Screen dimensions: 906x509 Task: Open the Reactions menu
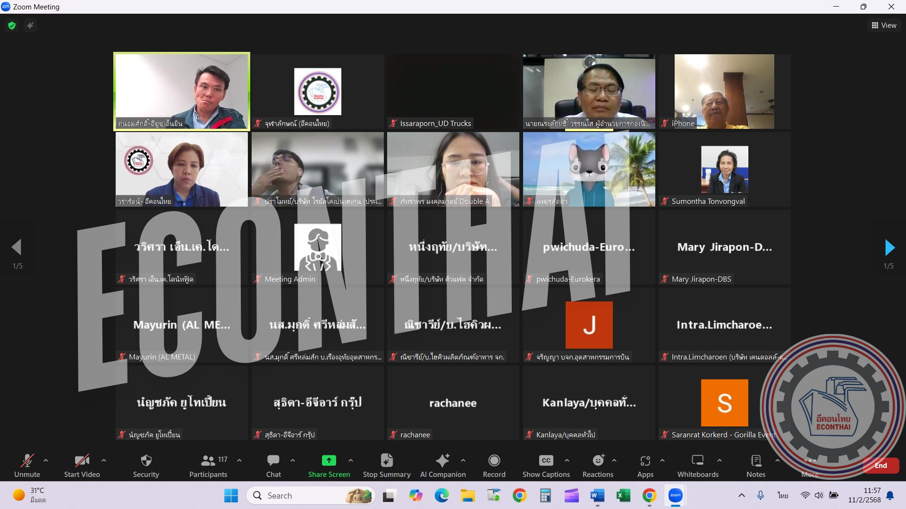click(x=598, y=465)
